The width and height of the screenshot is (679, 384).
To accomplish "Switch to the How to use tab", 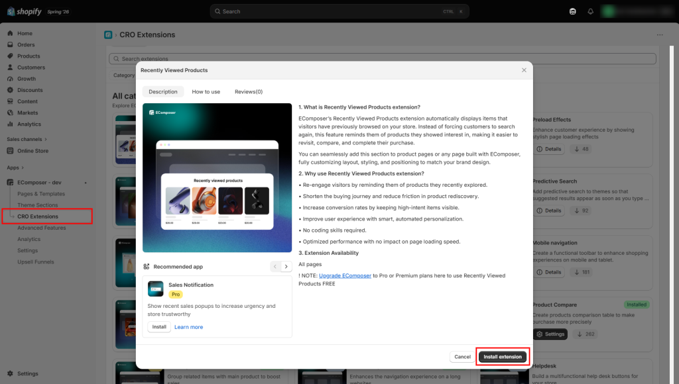I will point(206,91).
